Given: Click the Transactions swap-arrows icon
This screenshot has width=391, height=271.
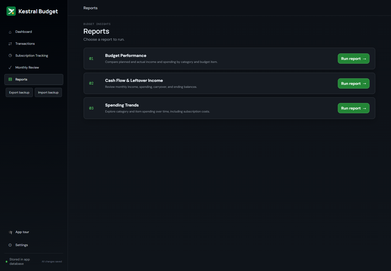Looking at the screenshot, I should point(10,44).
